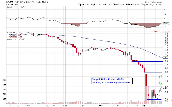This screenshot has height=107, width=172.
Task: Click the 7.0 price axis label
Action: (166, 61)
